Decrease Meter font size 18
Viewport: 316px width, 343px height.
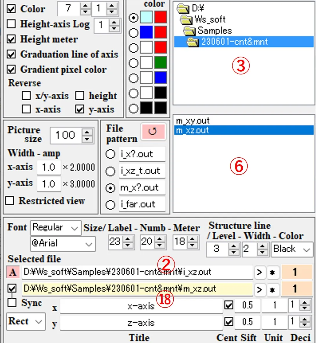(x=192, y=245)
